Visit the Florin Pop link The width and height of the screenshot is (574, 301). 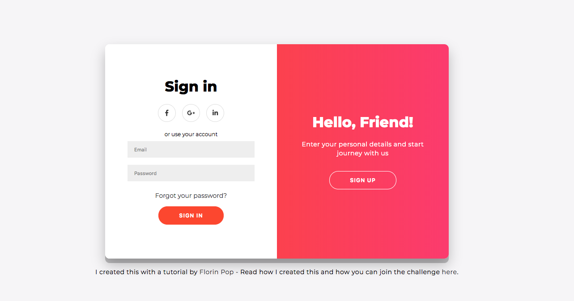[217, 272]
